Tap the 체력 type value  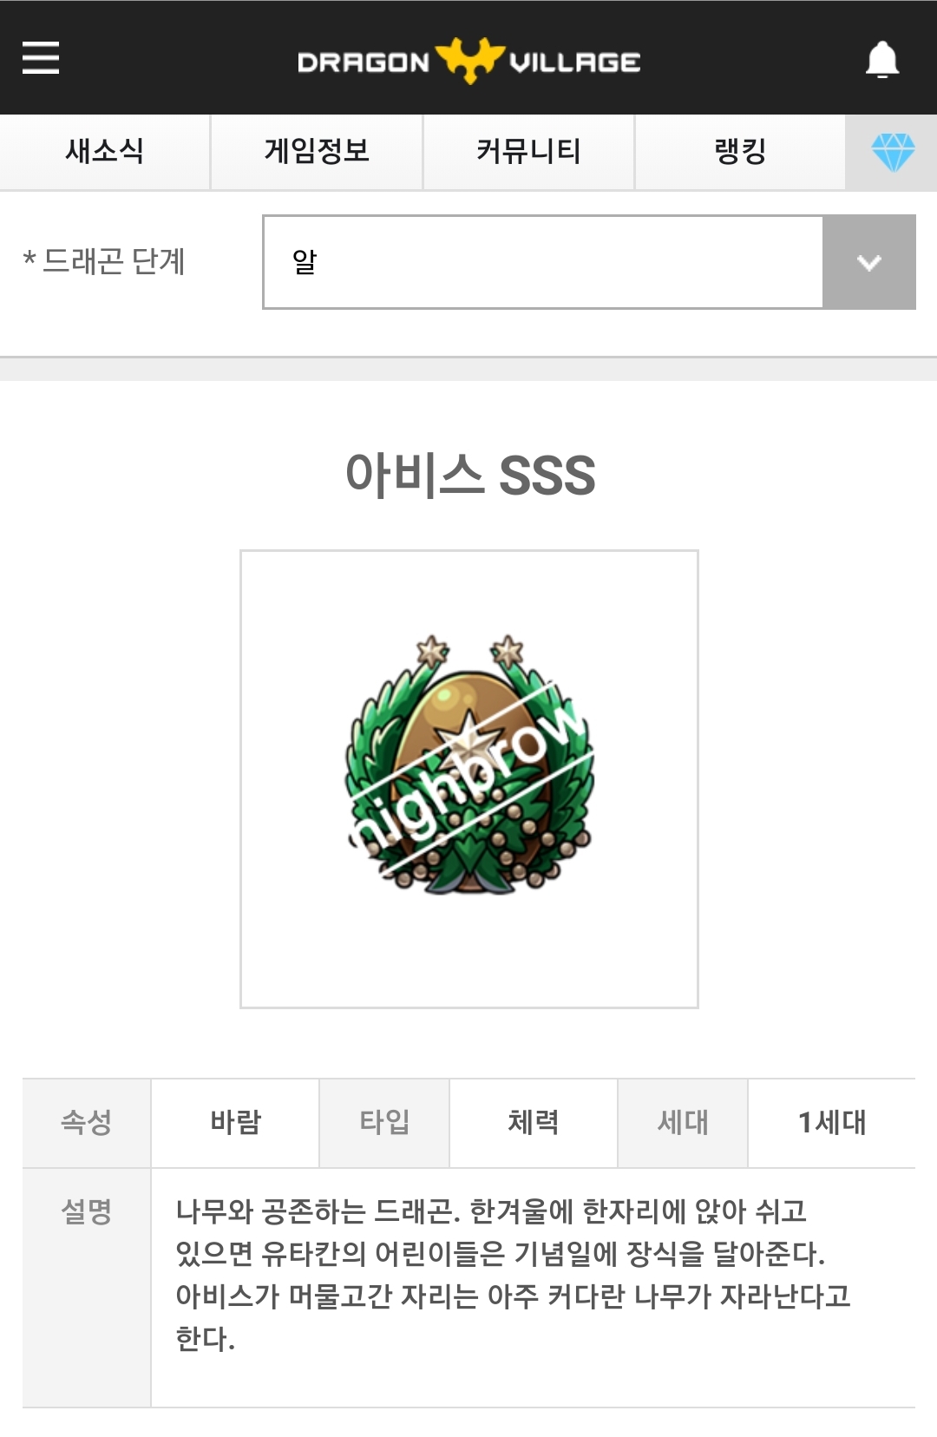click(x=533, y=1122)
